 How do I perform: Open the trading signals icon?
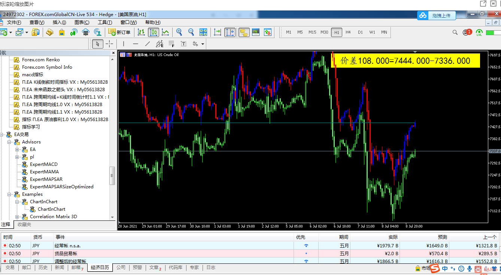[x=74, y=32]
